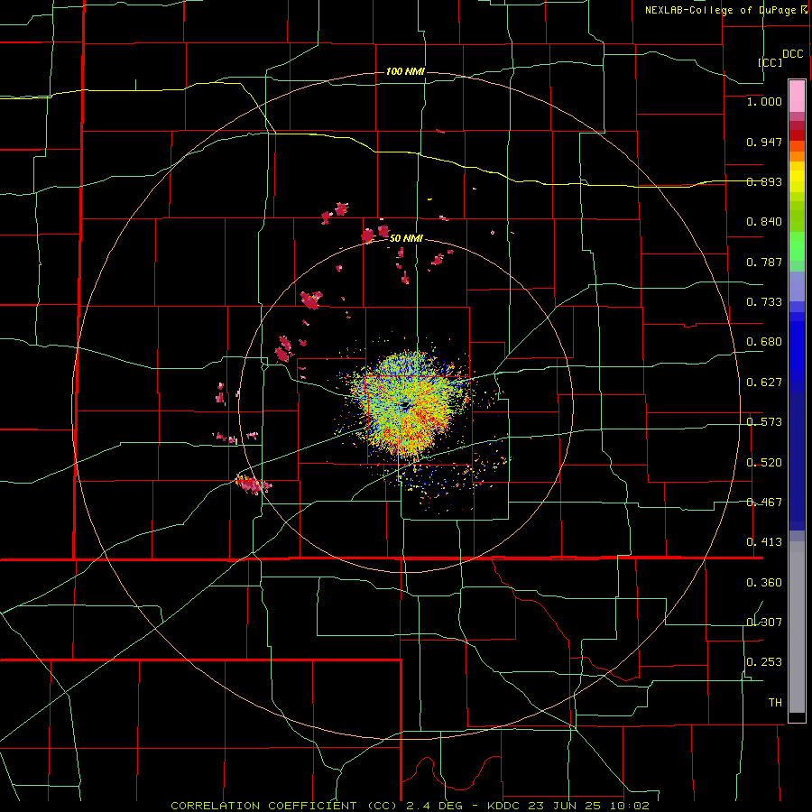Click the KDDC station identifier in caption
Viewport: 812px width, 812px height.
[504, 806]
